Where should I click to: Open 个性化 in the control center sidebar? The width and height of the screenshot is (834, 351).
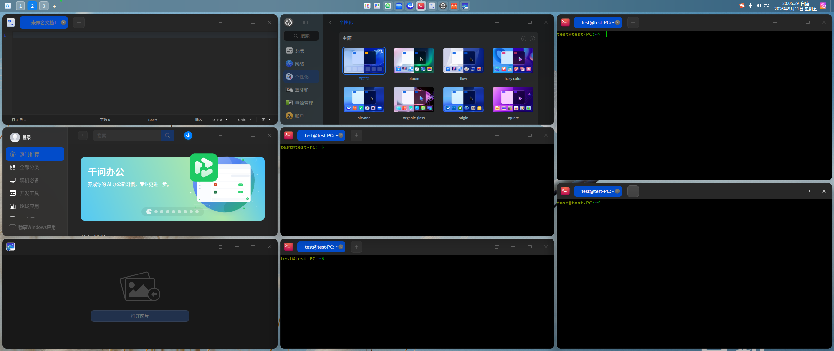pos(301,77)
